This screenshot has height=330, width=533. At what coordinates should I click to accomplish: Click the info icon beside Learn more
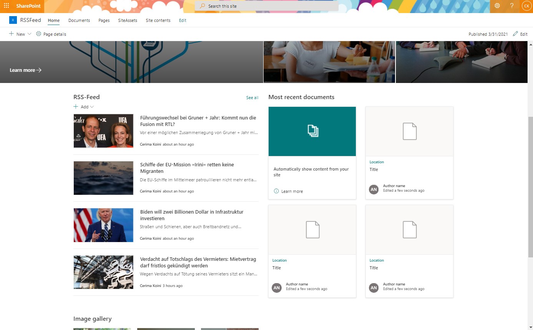coord(277,191)
